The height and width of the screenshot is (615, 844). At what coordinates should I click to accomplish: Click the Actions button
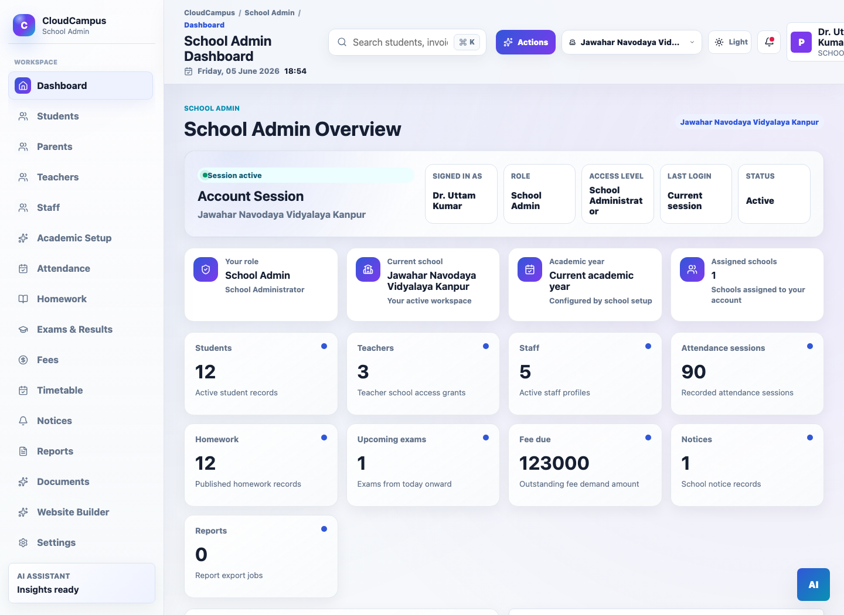click(526, 42)
